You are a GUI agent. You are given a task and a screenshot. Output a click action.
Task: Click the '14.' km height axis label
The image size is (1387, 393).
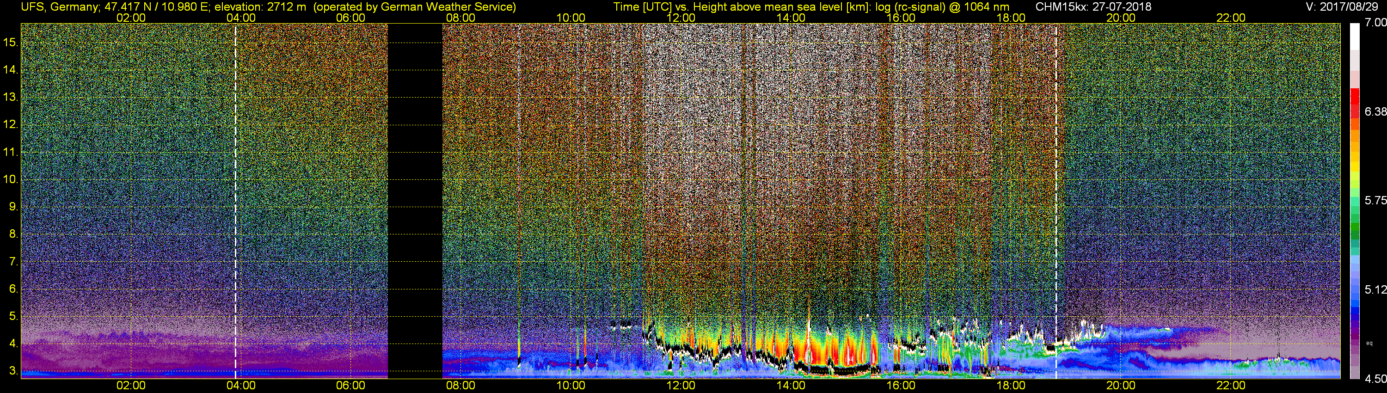click(11, 69)
